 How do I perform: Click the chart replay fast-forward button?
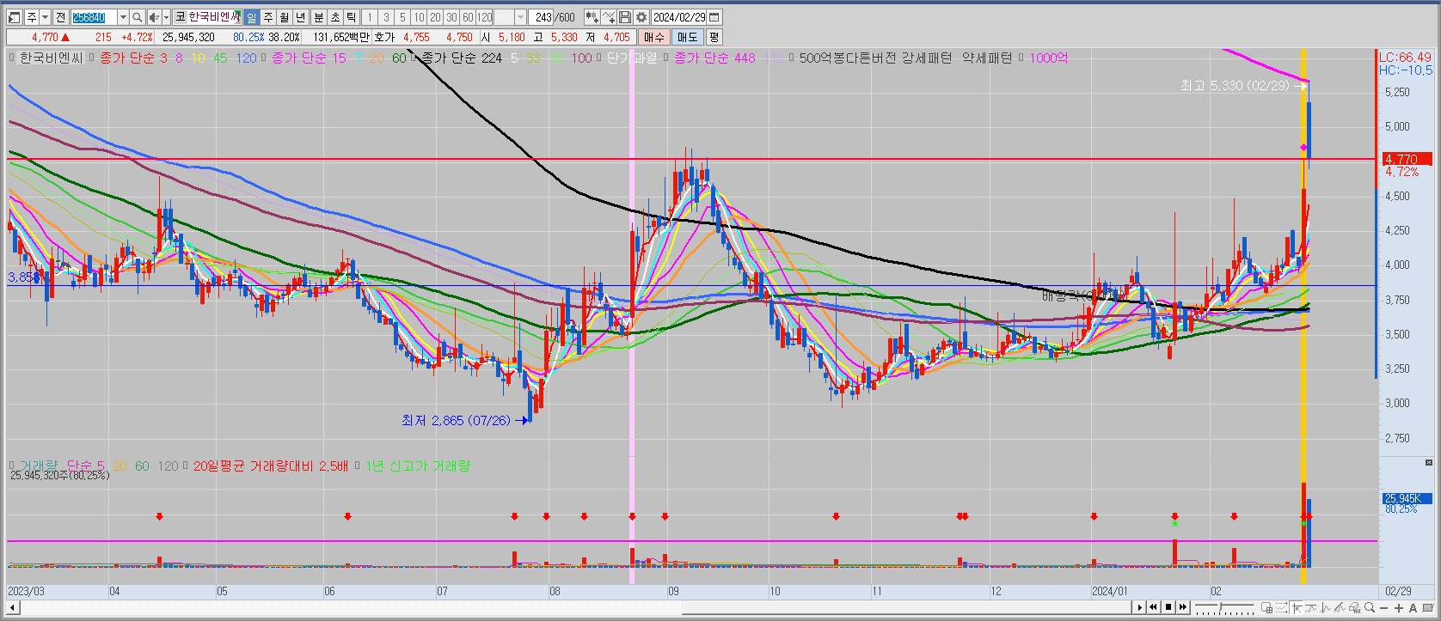pyautogui.click(x=1183, y=607)
